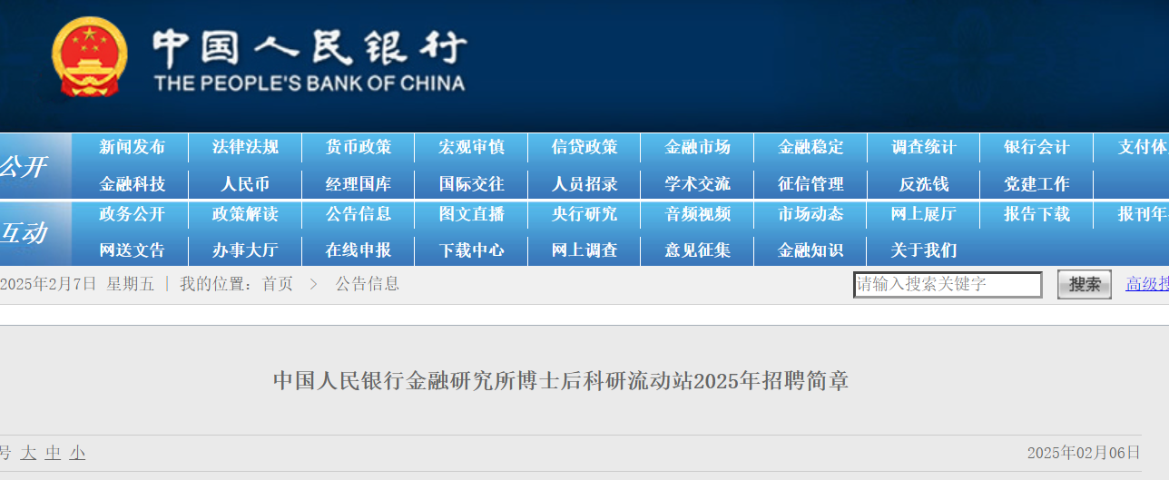This screenshot has width=1169, height=480.
Task: Go to 金融知识 page
Action: pyautogui.click(x=810, y=250)
